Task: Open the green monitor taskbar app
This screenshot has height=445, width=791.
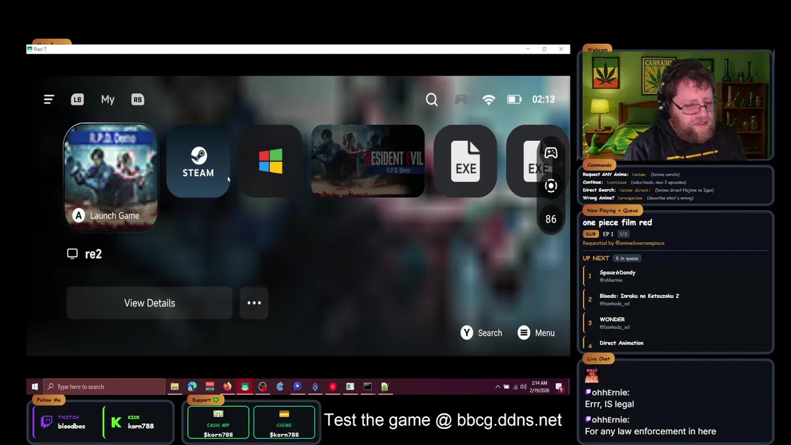Action: [x=245, y=387]
